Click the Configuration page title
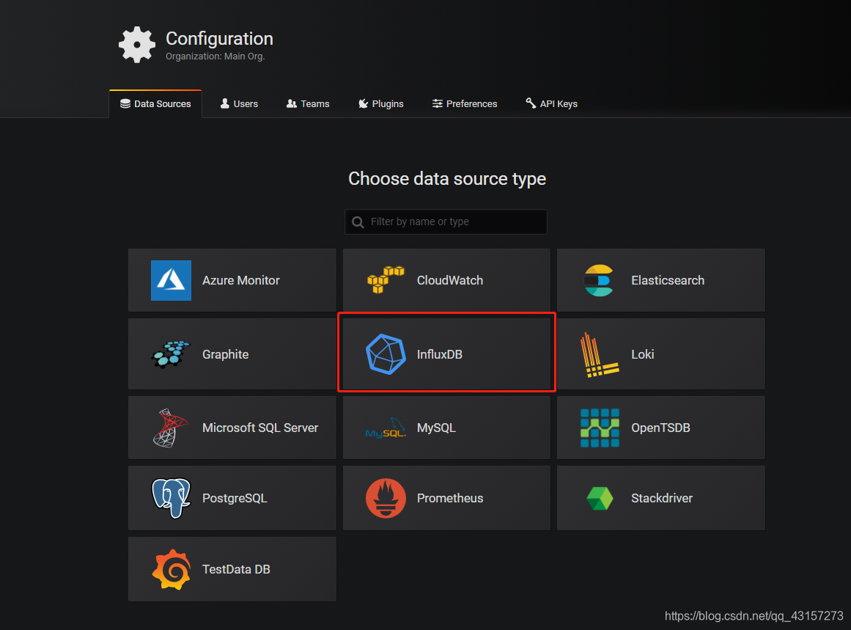The width and height of the screenshot is (851, 630). (219, 39)
